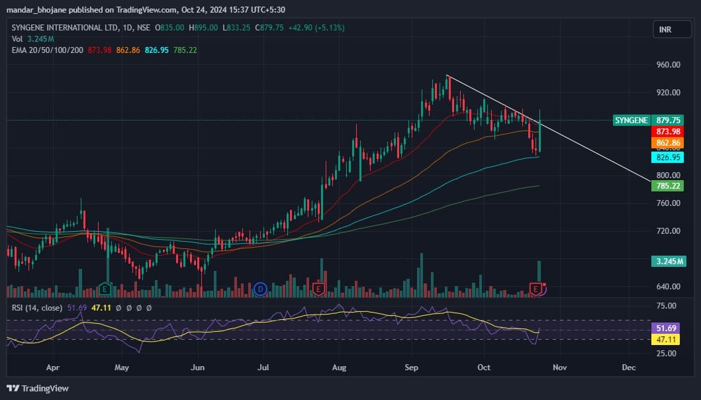Image resolution: width=701 pixels, height=400 pixels.
Task: Click the Dec label on time axis
Action: coord(629,368)
